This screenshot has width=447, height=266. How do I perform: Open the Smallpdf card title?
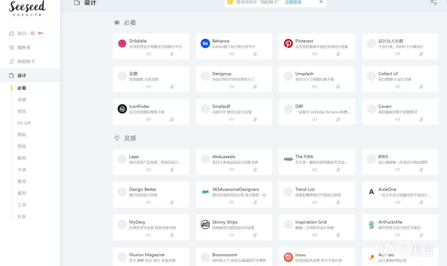pos(221,106)
